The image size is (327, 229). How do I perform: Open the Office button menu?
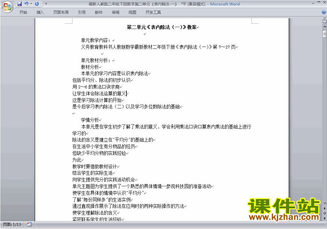(8, 7)
